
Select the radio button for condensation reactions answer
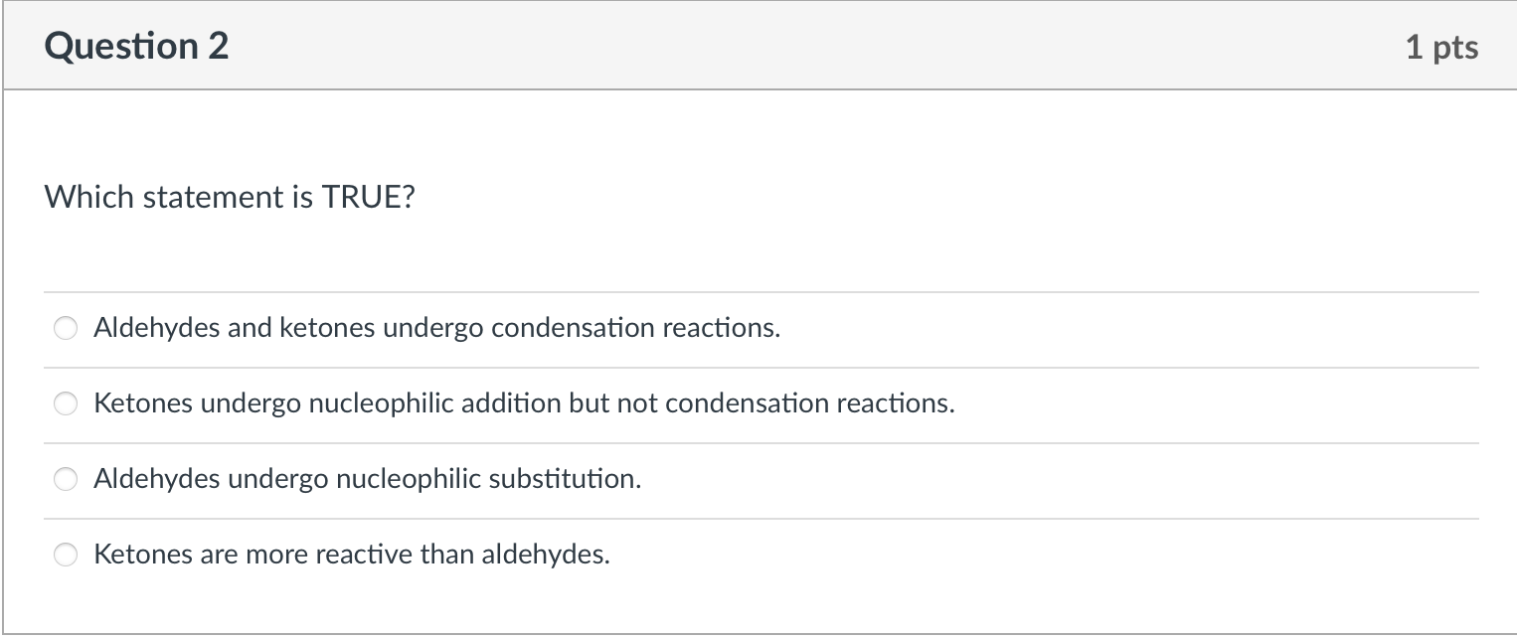[65, 328]
